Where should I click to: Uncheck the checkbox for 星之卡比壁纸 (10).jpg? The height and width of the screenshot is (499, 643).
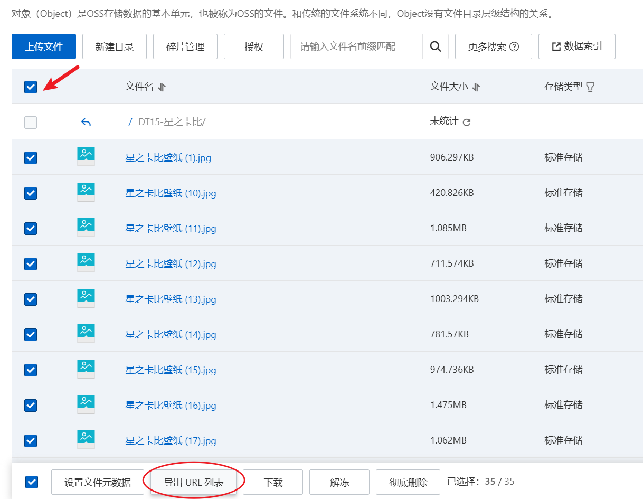(31, 193)
